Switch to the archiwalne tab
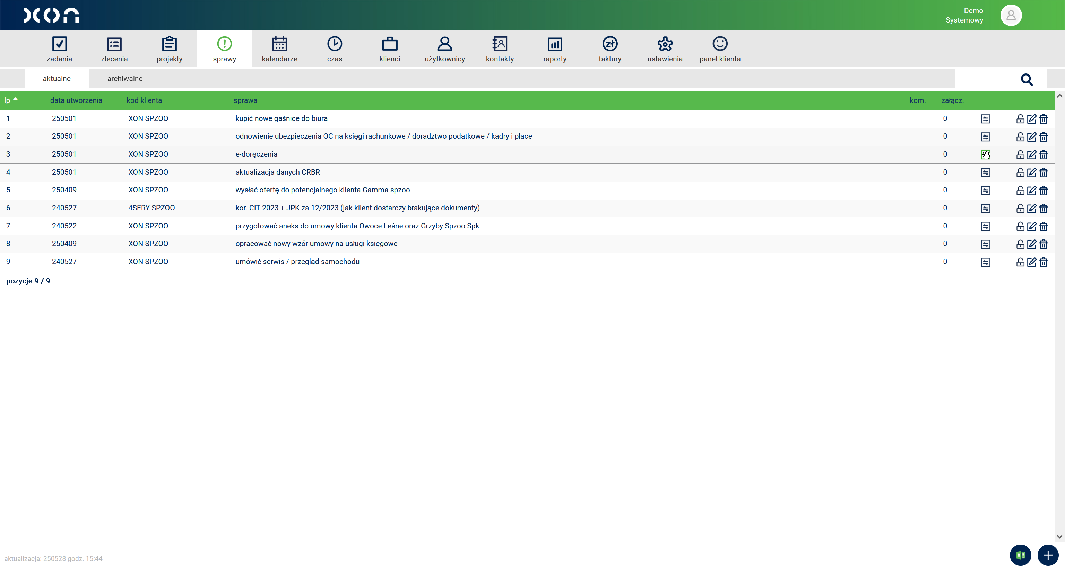The image size is (1065, 572). click(x=125, y=79)
